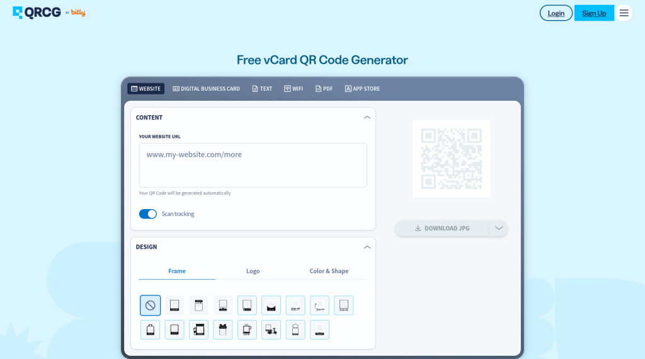Open the Color & Shape tab
The image size is (645, 359).
click(x=329, y=271)
